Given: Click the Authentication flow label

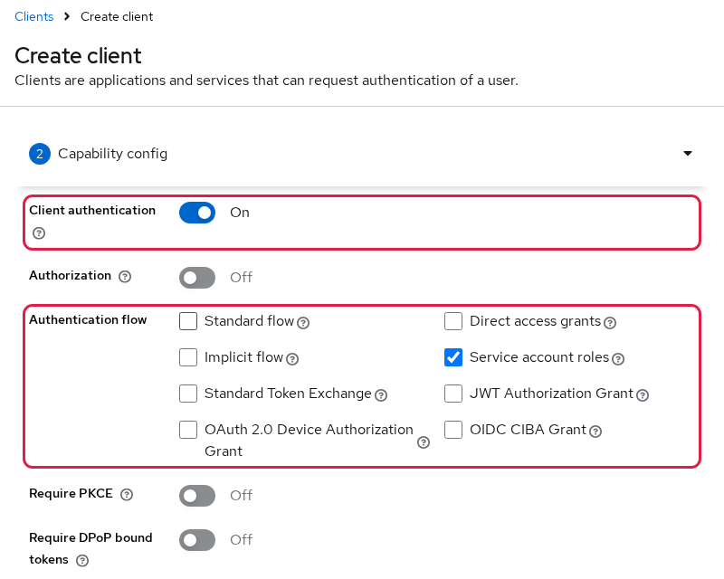Looking at the screenshot, I should tap(88, 319).
